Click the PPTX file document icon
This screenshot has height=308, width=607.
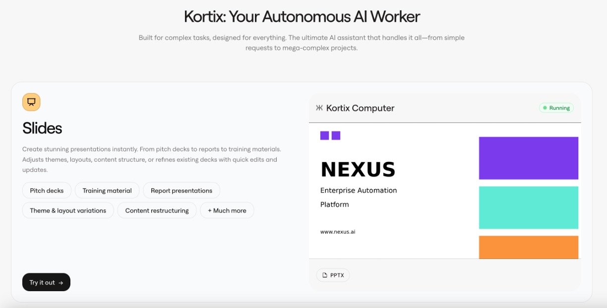(325, 275)
